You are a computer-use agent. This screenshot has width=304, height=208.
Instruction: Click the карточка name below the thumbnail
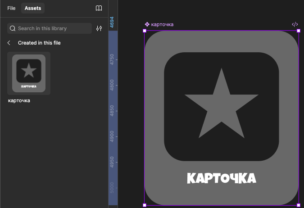19,100
